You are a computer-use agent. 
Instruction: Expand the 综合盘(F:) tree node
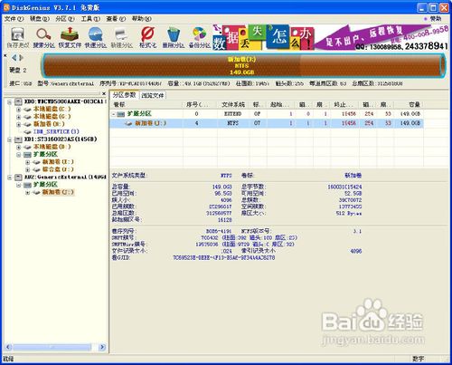coord(28,169)
